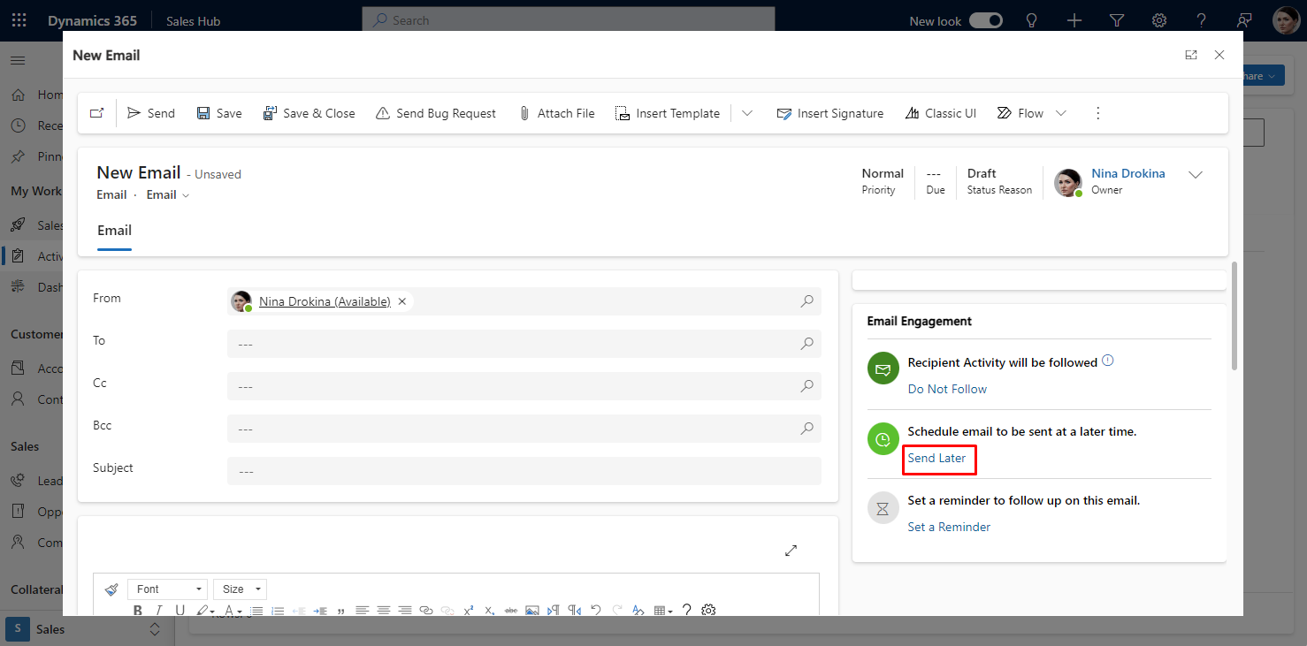Expand the form selector Email dropdown
The width and height of the screenshot is (1307, 646).
(x=168, y=194)
